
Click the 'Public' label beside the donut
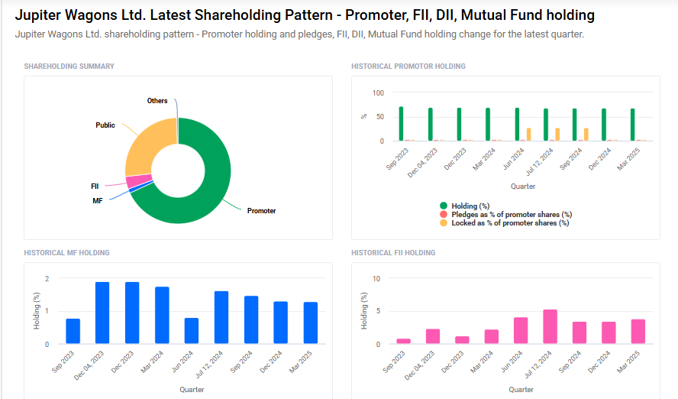coord(105,125)
